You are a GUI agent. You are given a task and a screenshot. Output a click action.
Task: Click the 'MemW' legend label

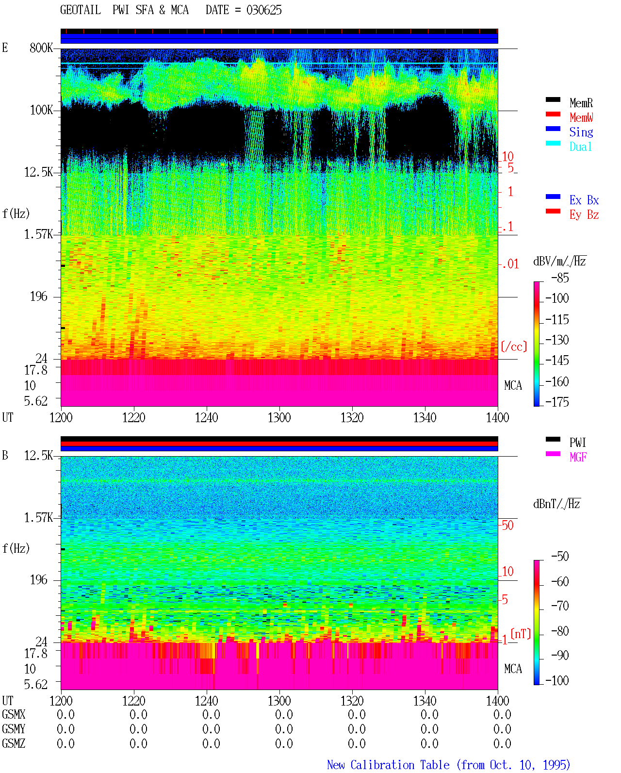pos(581,117)
